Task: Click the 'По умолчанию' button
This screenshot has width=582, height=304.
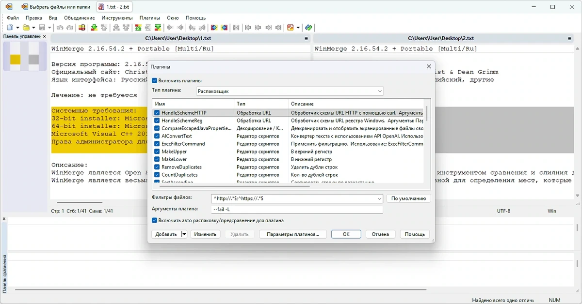Action: (408, 198)
